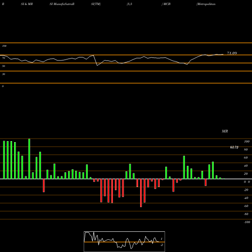Click the '(5,5' parameter text in header
Screen dimensions: 252x252
[x=130, y=4]
